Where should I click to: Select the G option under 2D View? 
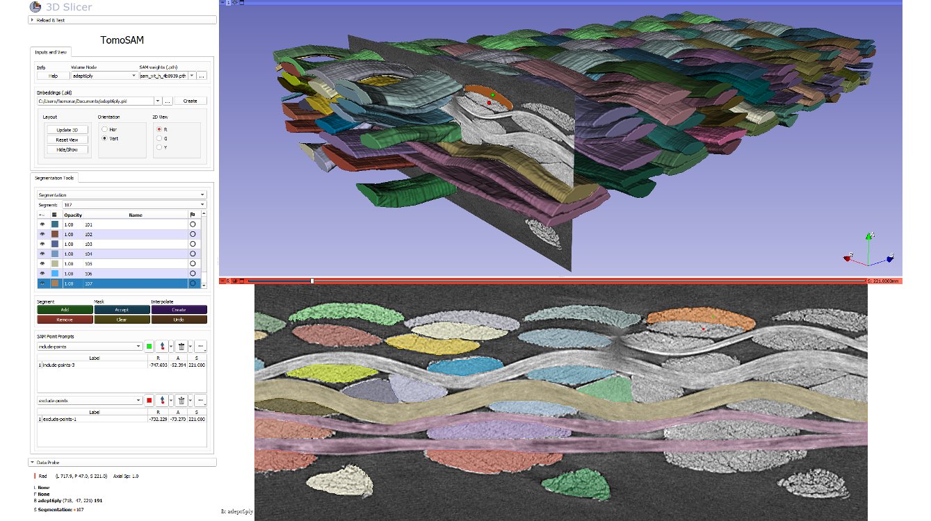159,138
